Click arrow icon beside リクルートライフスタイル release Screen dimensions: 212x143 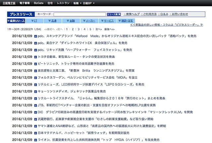[35, 98]
